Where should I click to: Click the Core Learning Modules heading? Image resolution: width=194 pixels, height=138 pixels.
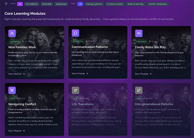click(25, 14)
